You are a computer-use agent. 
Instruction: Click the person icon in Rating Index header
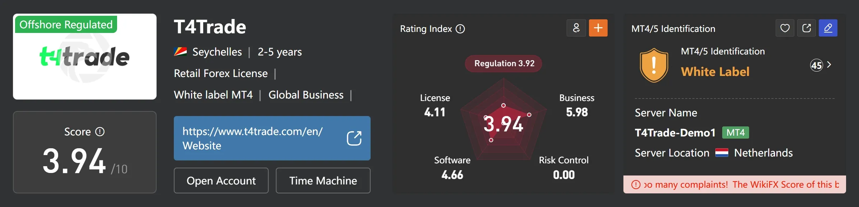[x=576, y=28]
